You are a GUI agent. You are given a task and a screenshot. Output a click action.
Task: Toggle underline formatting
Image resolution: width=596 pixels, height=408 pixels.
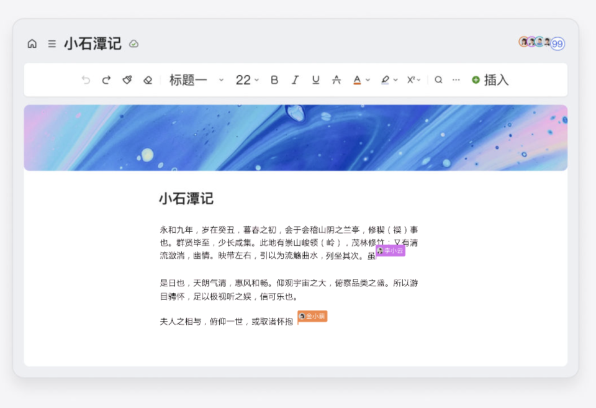pos(315,79)
